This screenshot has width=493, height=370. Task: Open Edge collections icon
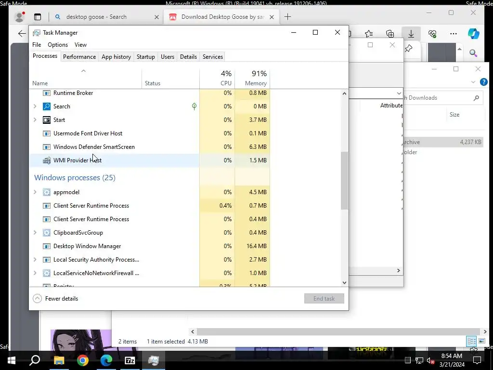coord(390,34)
